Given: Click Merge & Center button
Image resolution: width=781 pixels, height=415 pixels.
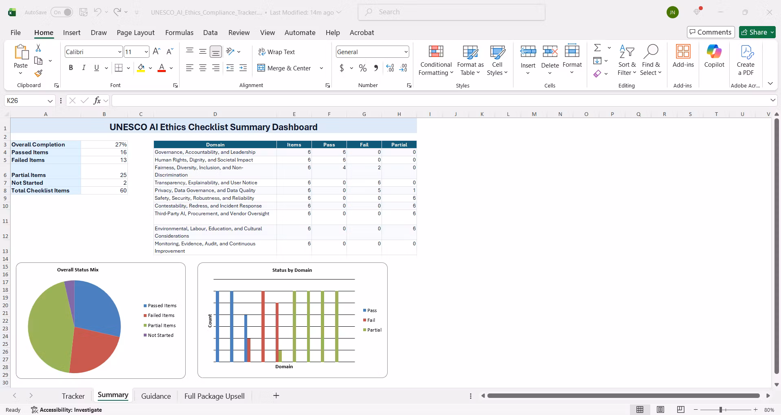Looking at the screenshot, I should (x=284, y=68).
